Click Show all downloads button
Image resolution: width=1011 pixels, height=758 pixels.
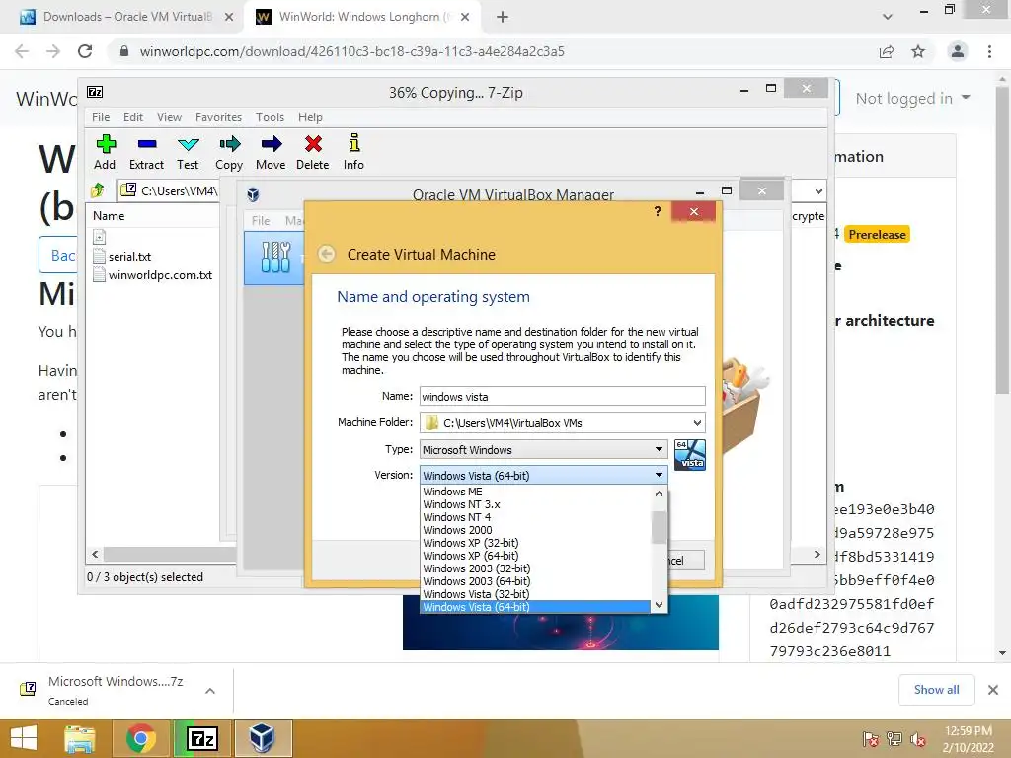tap(936, 690)
